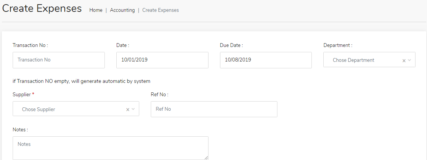
Task: Click the Due Date field label
Action: 231,45
